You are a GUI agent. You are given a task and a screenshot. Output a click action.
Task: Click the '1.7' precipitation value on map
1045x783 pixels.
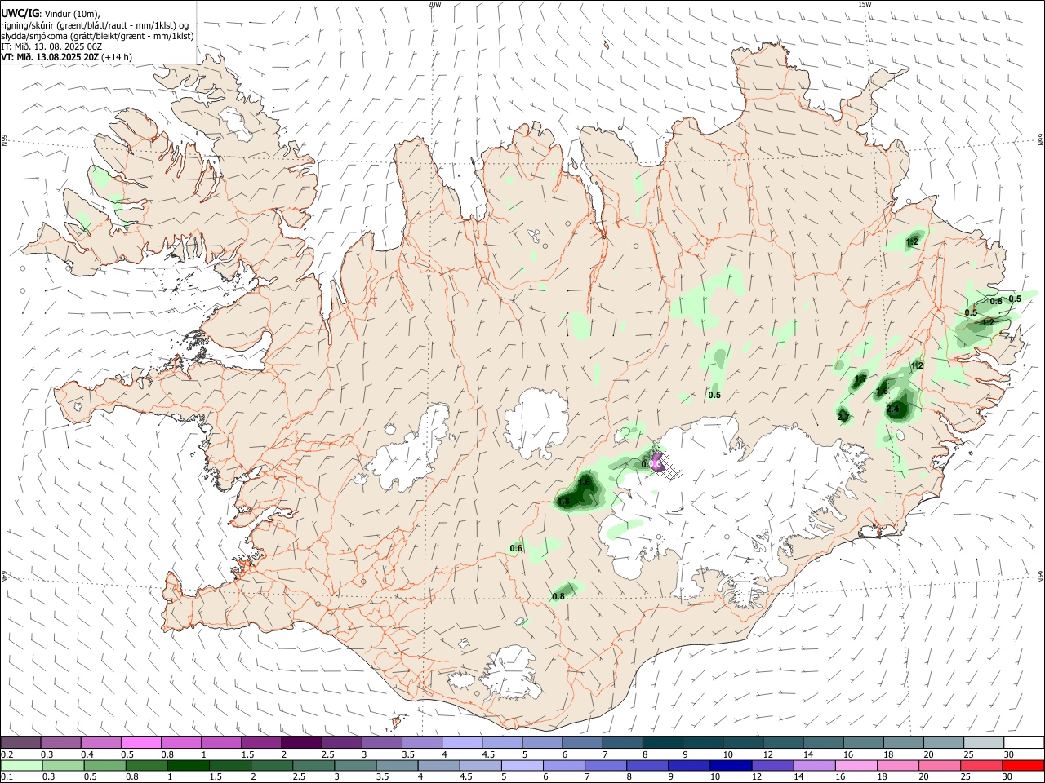pos(860,380)
